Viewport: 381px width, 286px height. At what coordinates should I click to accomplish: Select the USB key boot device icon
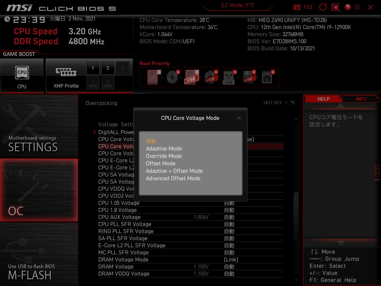click(x=229, y=77)
